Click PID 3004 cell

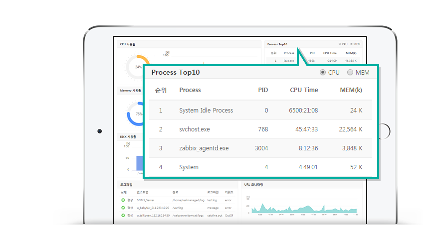click(x=261, y=148)
